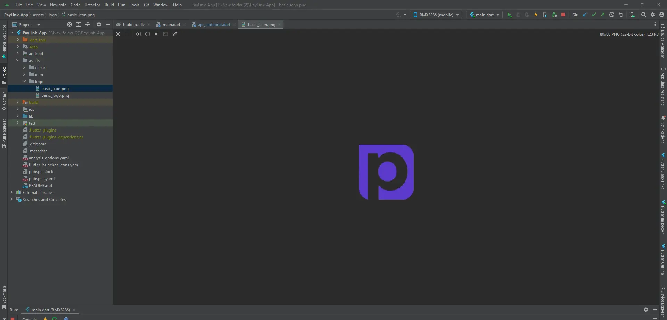Collapse the logo folder
This screenshot has width=667, height=320.
pyautogui.click(x=24, y=81)
